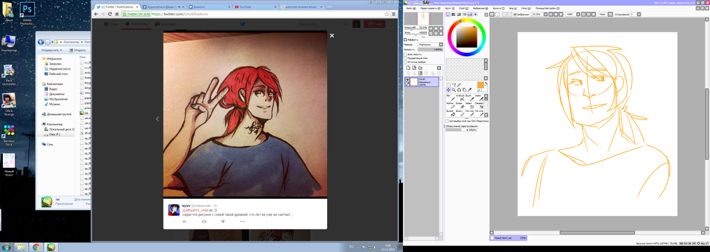Click the orange foreground color swatch in SAI
710x252 pixels.
click(x=480, y=84)
